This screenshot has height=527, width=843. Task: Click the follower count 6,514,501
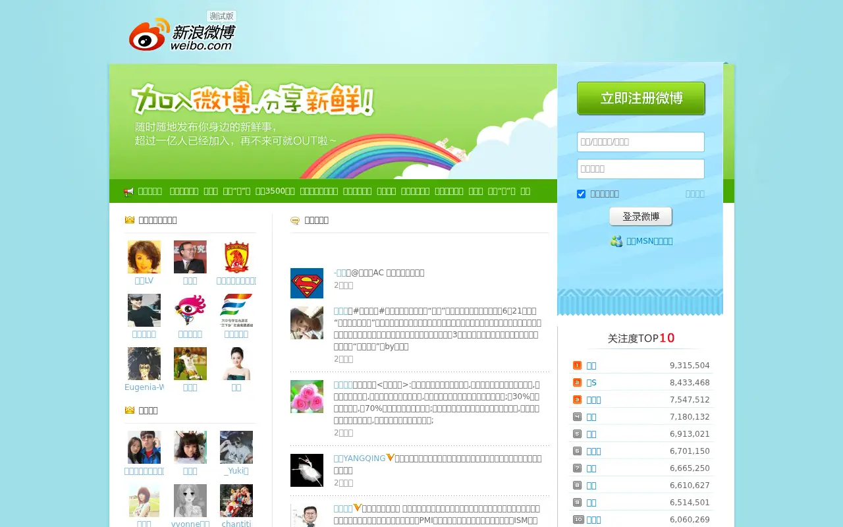tap(690, 503)
